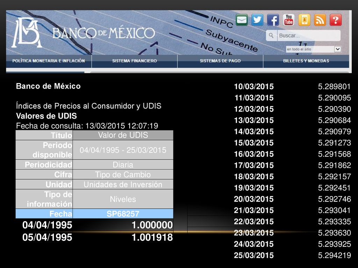Select the 'Unidades de Inversión' cell
Viewport: 358px width, 268px height.
pos(123,184)
